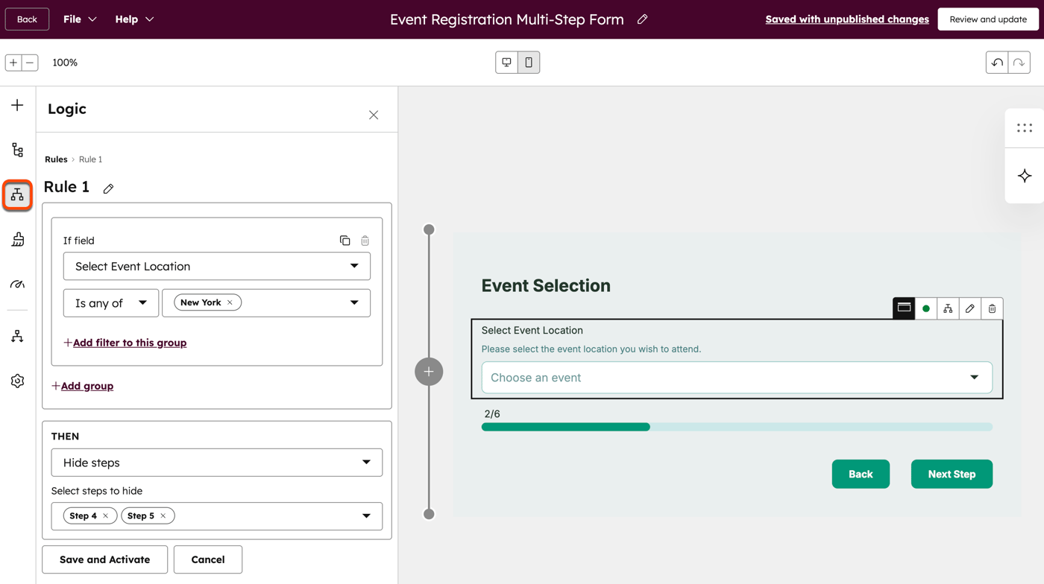Open the Help menu
The height and width of the screenshot is (584, 1044).
pyautogui.click(x=134, y=19)
